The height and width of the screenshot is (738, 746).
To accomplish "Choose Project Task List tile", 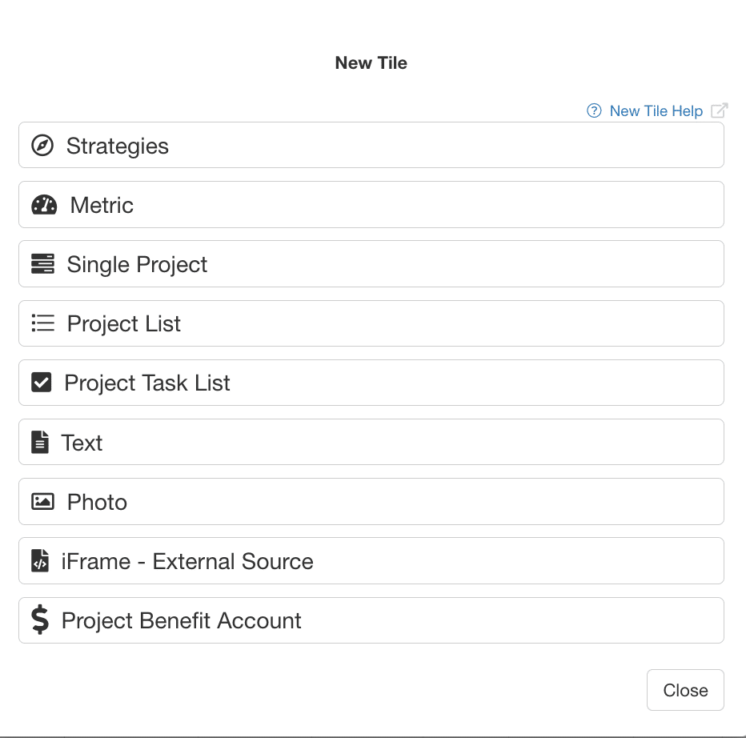I will [371, 383].
